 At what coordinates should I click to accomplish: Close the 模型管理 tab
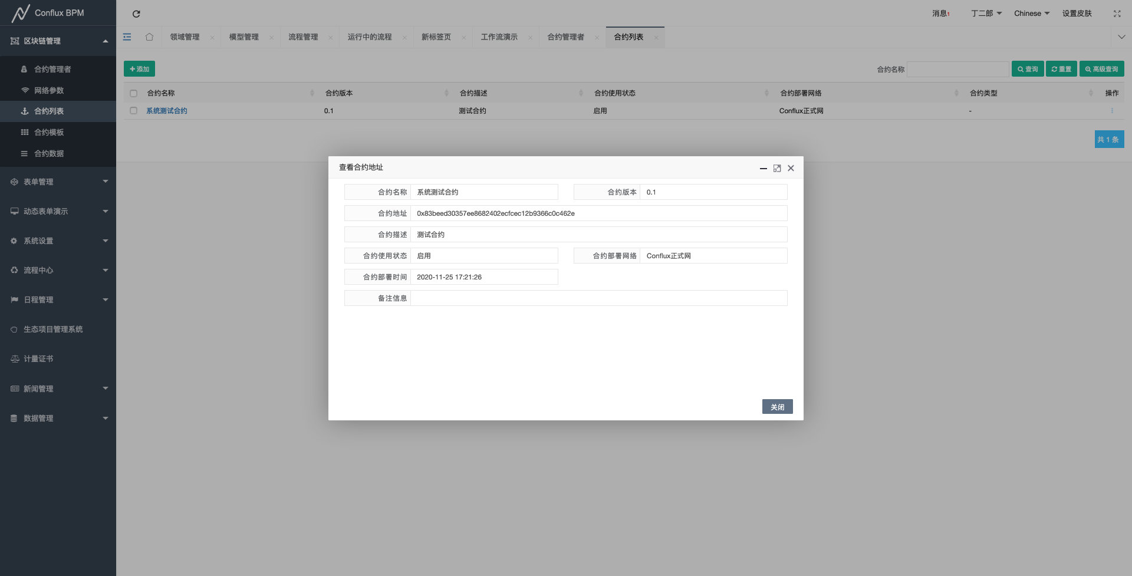point(271,38)
